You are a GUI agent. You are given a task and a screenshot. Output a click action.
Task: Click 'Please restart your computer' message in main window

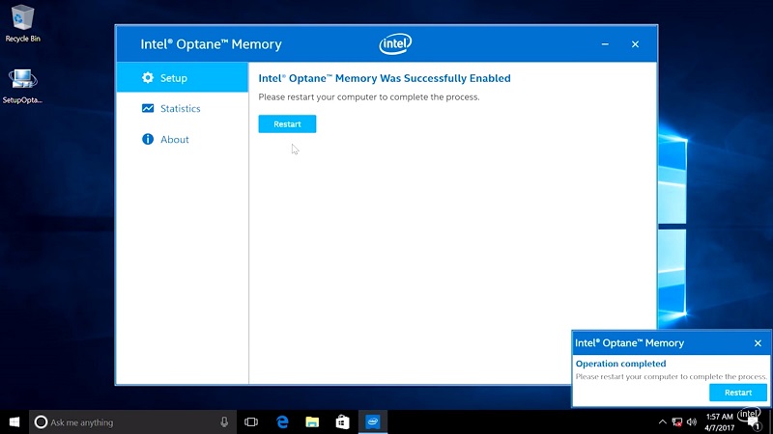point(369,97)
